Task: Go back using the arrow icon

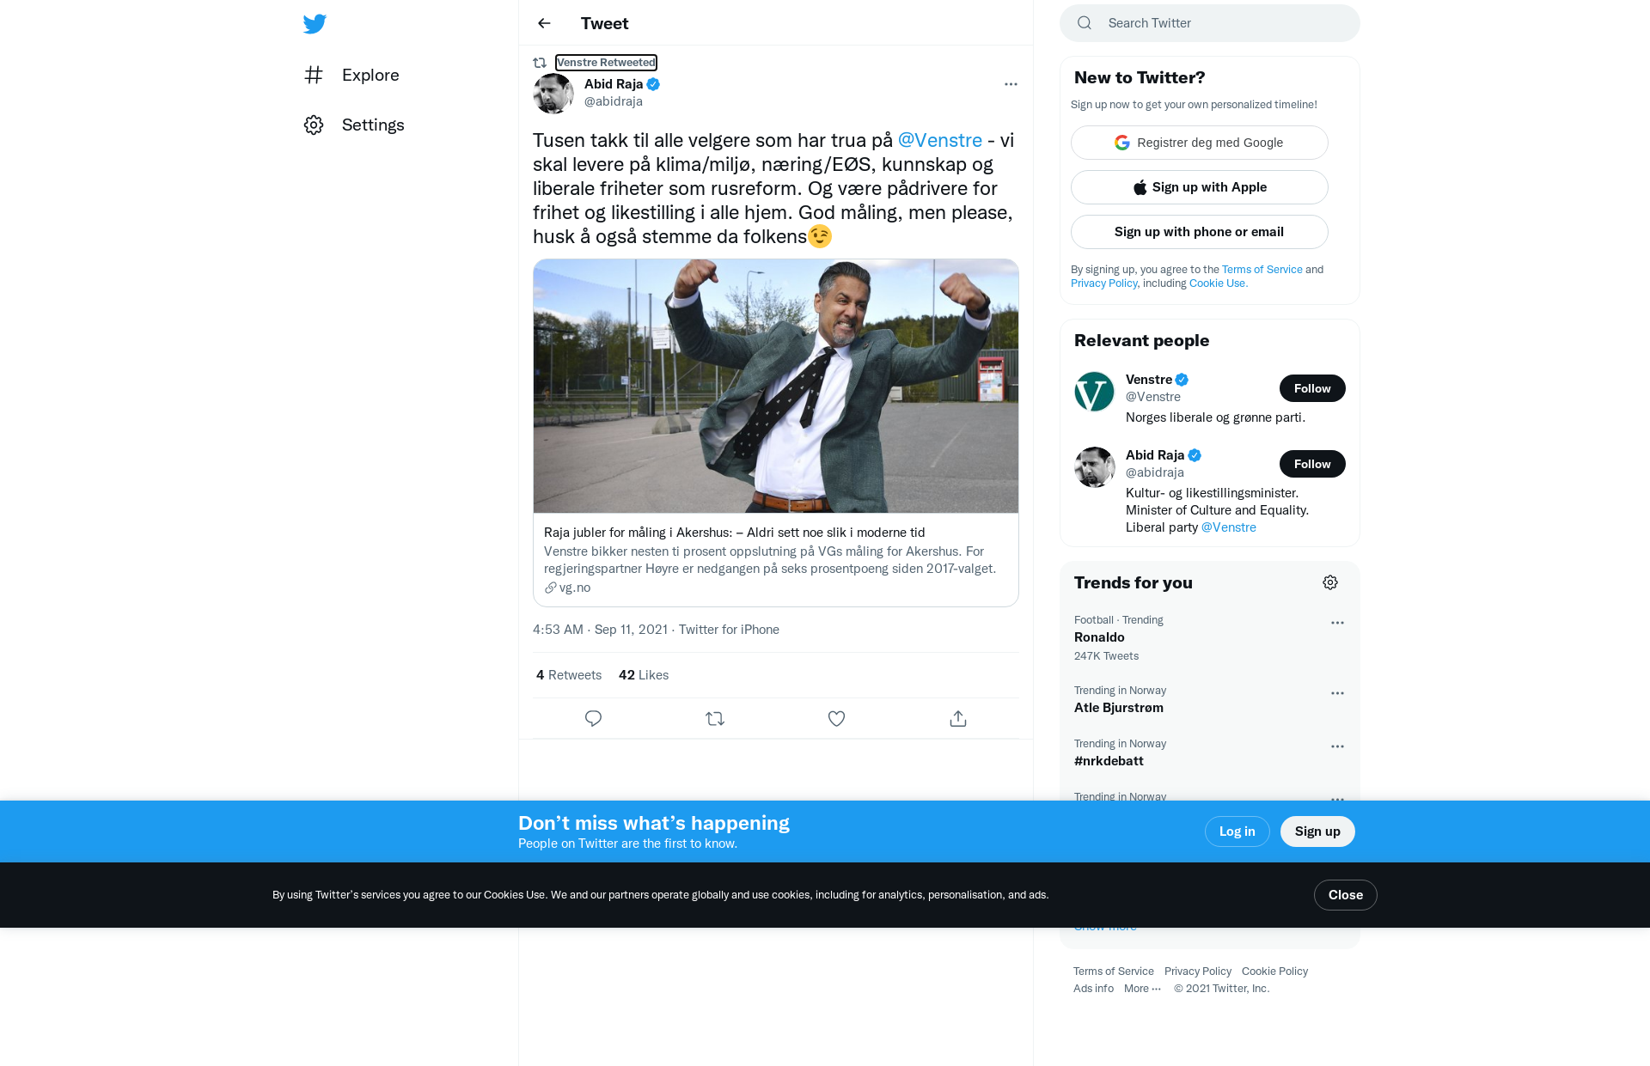Action: [544, 23]
